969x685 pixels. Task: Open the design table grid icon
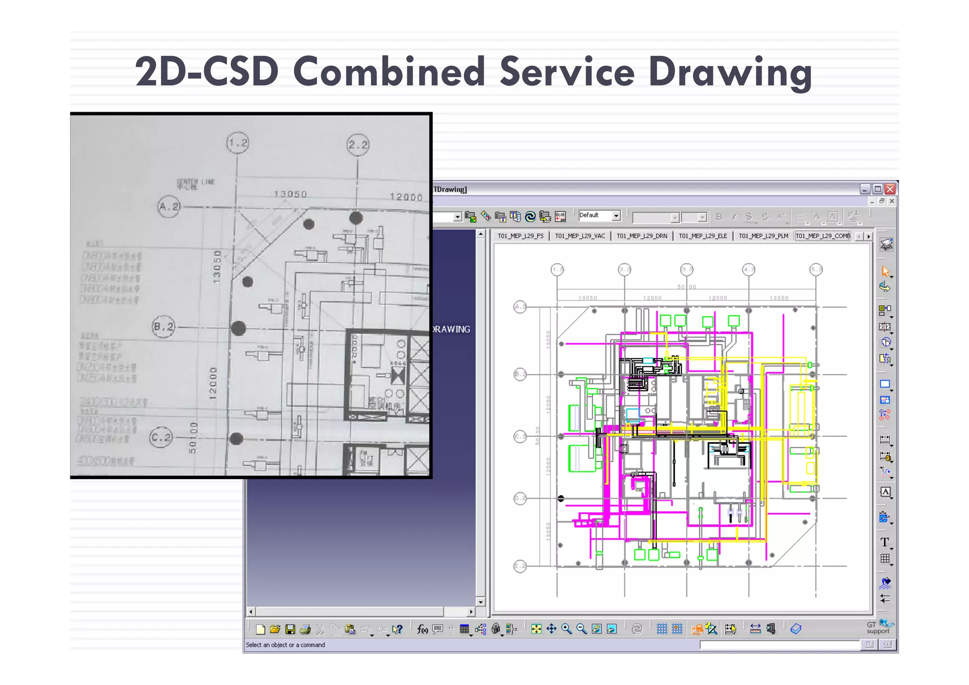(x=465, y=629)
